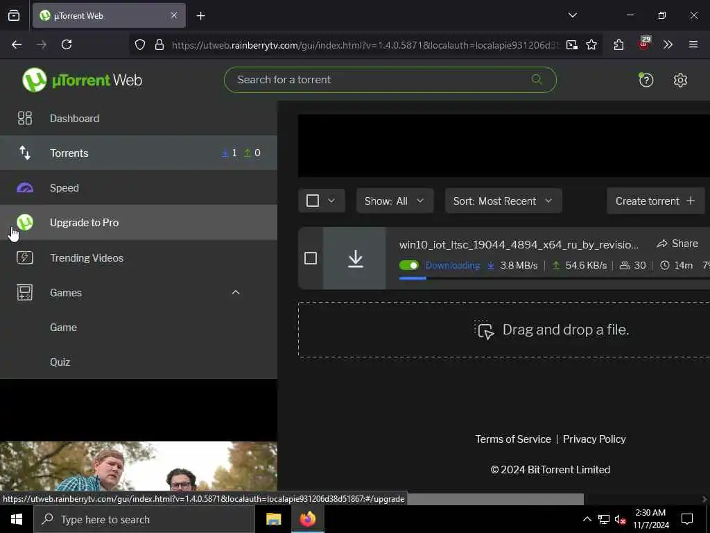This screenshot has width=710, height=533.
Task: Click the clock showing 2:30 AM
Action: pyautogui.click(x=650, y=513)
